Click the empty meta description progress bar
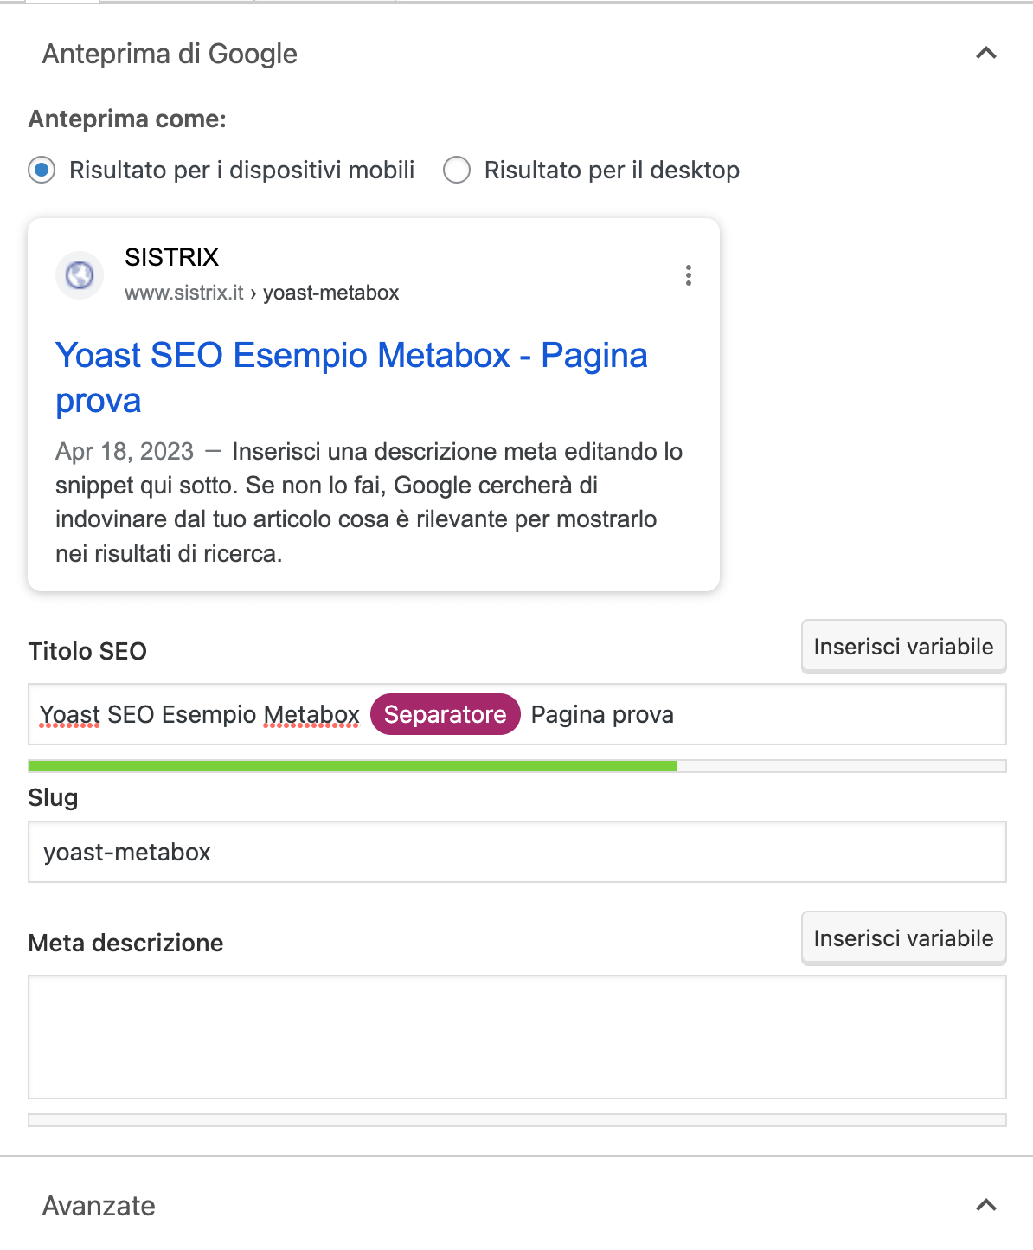Image resolution: width=1033 pixels, height=1250 pixels. pos(517,1120)
